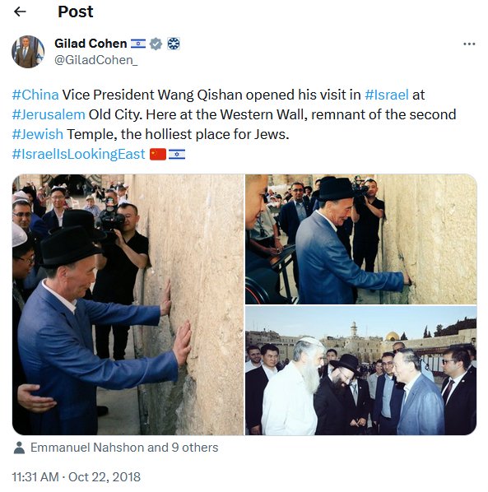Open Gilad Cohen's profile avatar

(28, 52)
